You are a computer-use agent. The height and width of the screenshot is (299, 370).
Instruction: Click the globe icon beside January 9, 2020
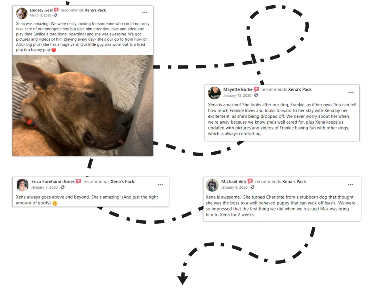252,187
